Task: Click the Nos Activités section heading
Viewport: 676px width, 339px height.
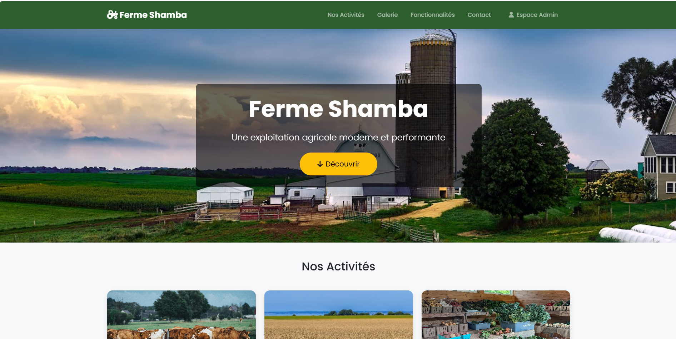Action: 338,266
